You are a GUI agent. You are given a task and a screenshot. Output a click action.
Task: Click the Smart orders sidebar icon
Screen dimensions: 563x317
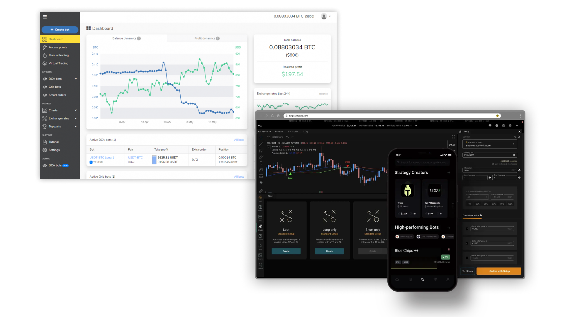click(45, 95)
